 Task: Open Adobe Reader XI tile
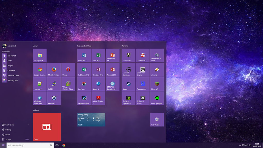pyautogui.click(x=98, y=98)
